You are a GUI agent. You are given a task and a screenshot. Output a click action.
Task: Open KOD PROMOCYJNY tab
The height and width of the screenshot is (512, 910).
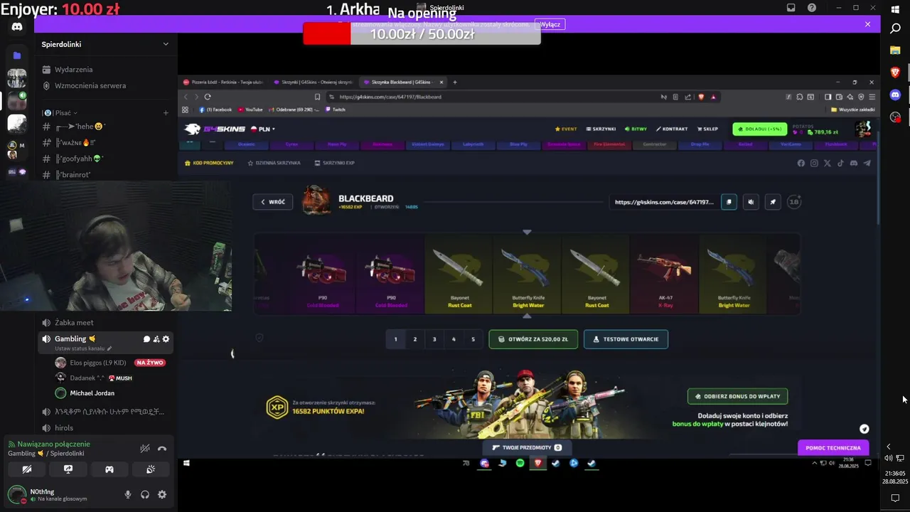coord(209,163)
